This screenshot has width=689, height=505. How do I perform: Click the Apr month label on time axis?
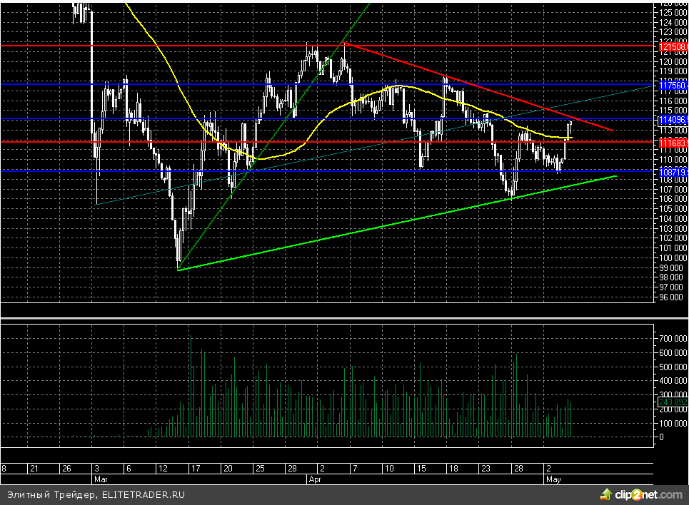click(x=315, y=479)
